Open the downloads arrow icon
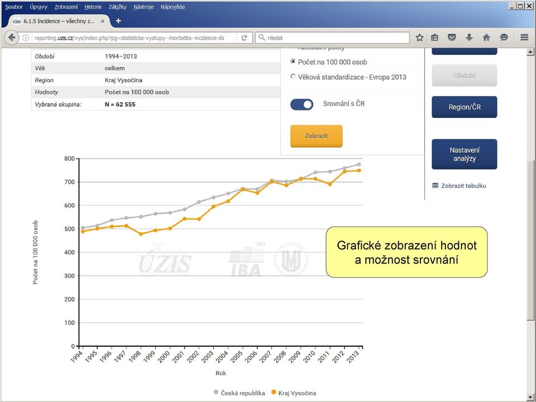536x402 pixels. pyautogui.click(x=469, y=37)
